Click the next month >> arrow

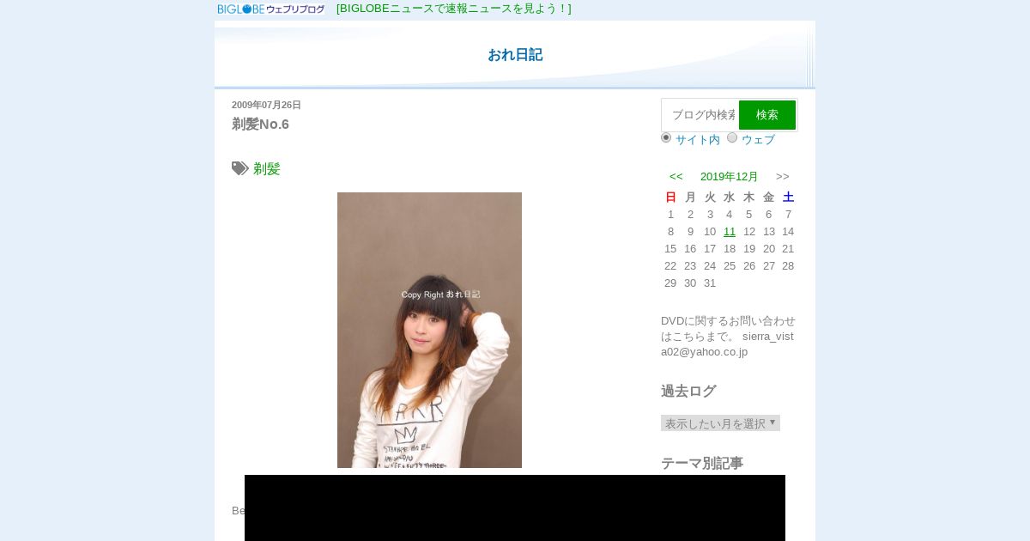(x=783, y=177)
